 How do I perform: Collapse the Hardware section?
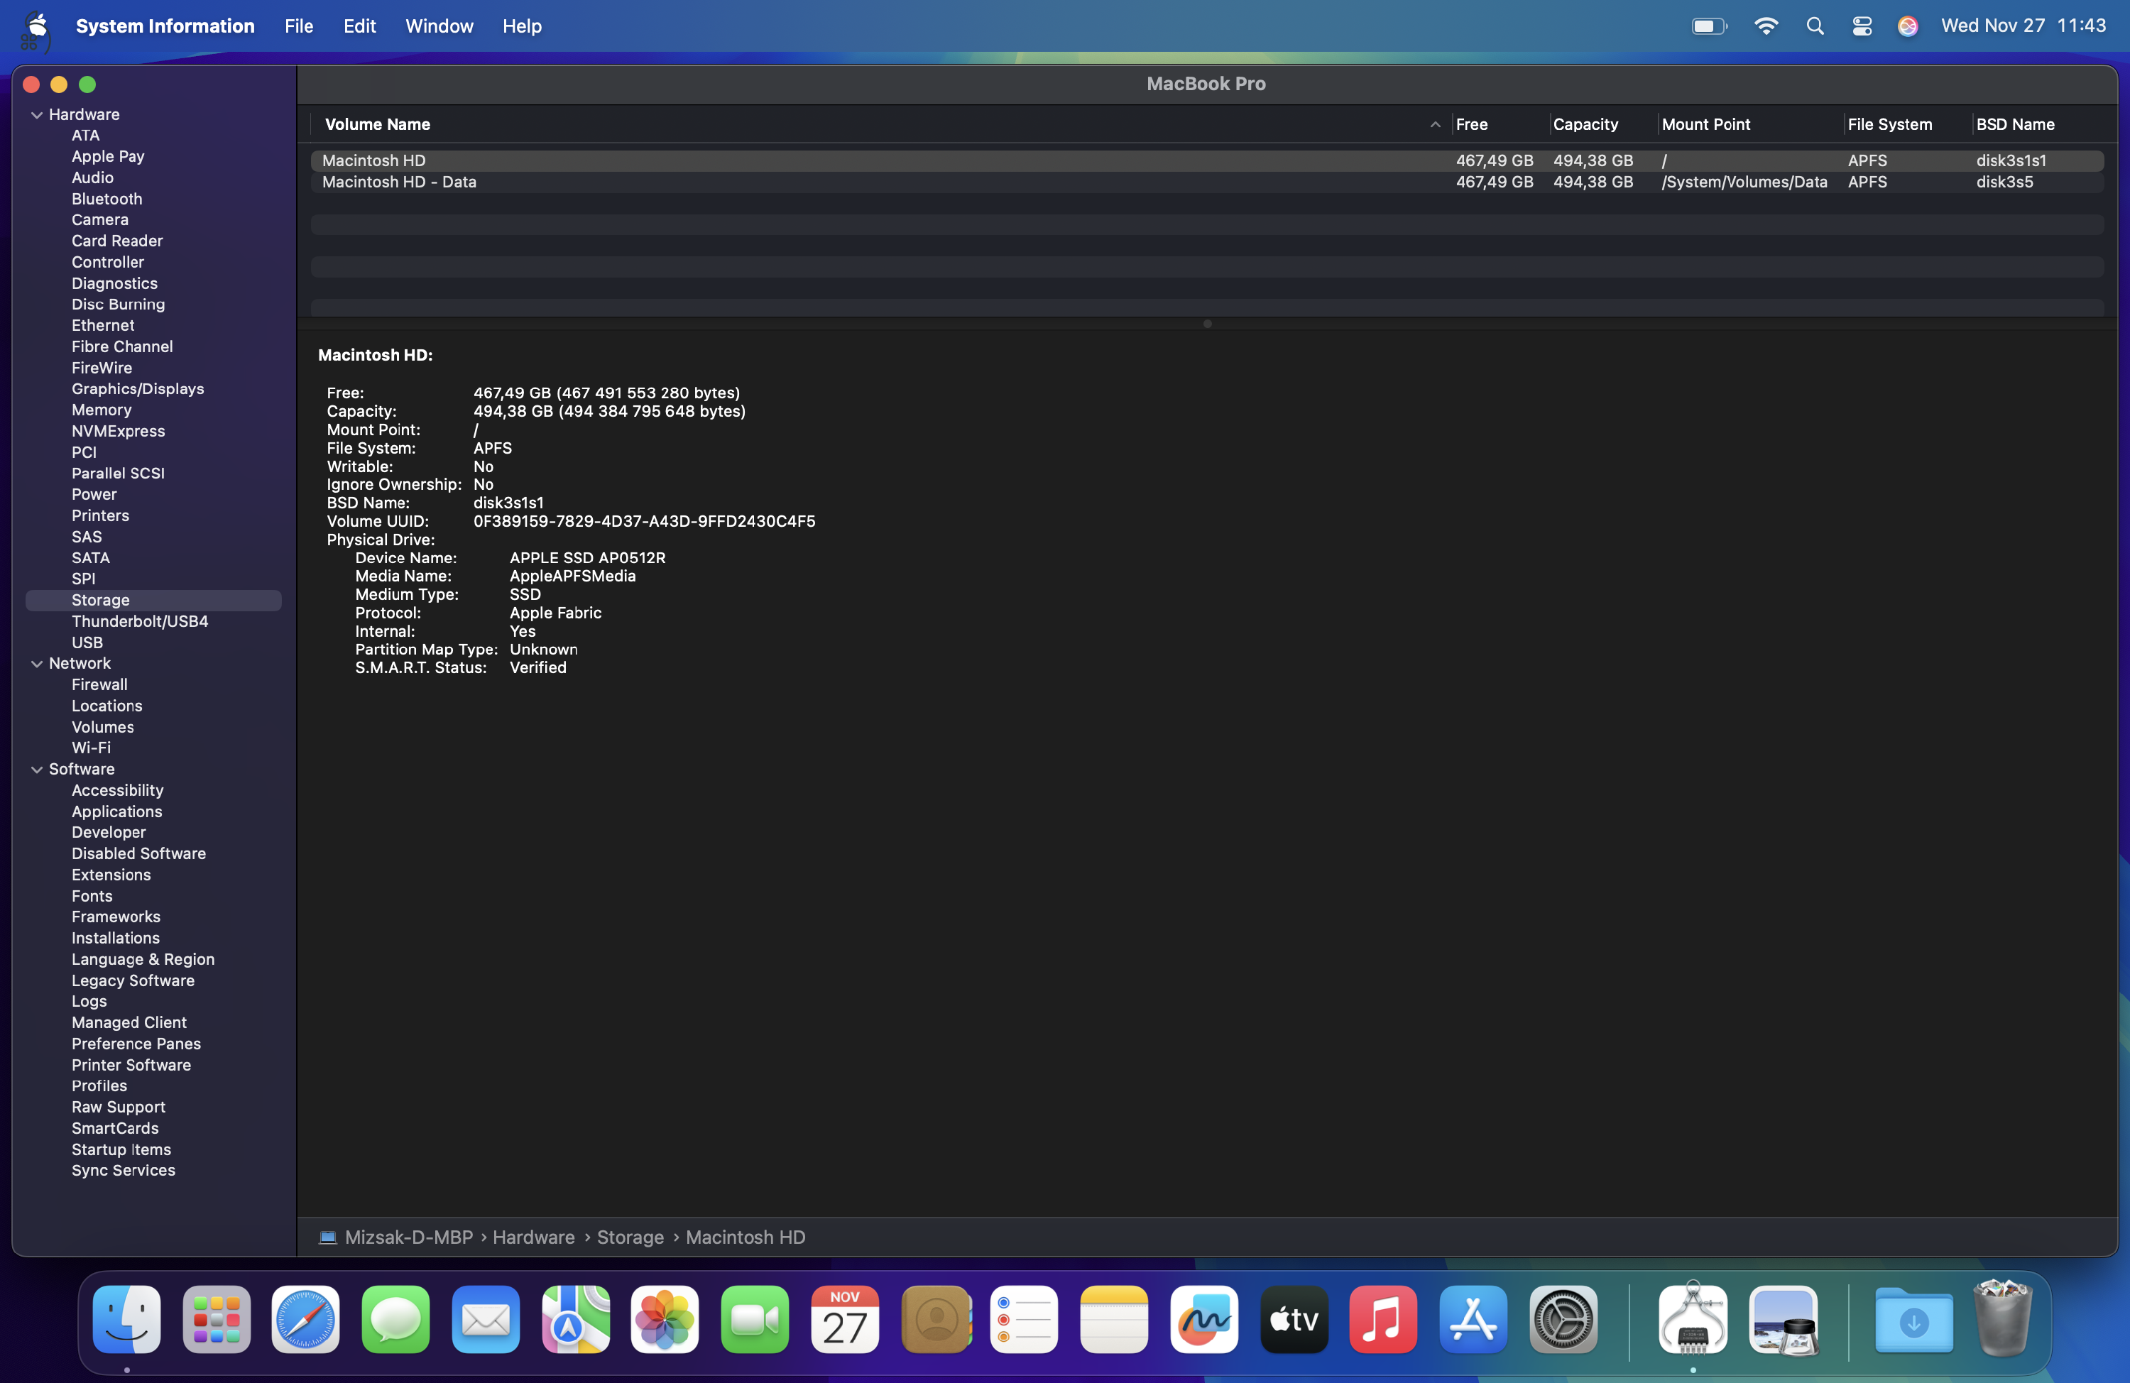[x=37, y=114]
